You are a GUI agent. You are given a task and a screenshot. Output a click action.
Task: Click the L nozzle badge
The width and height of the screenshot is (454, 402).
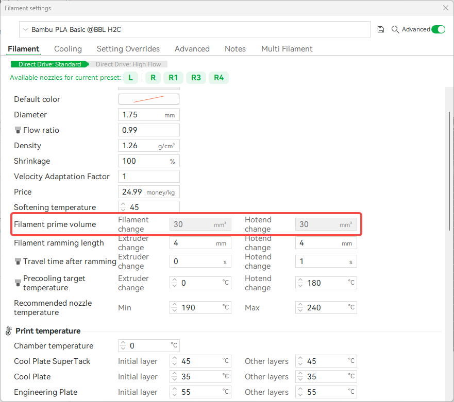pyautogui.click(x=130, y=78)
